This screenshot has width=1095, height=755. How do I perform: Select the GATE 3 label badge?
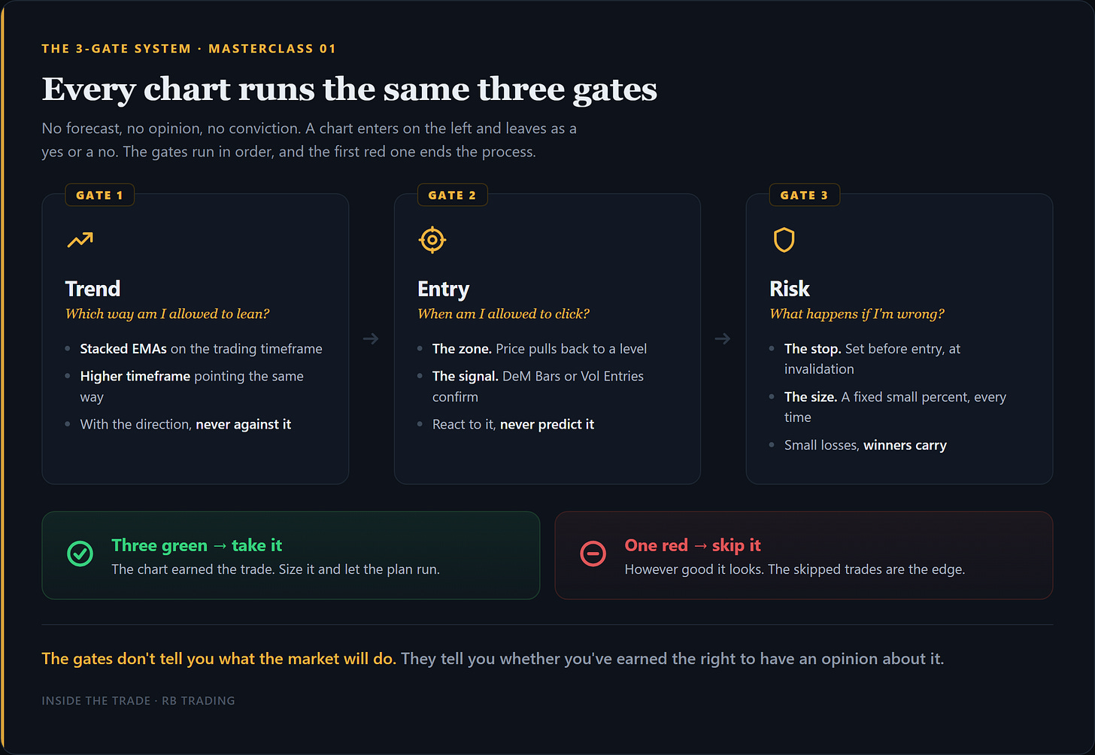point(804,195)
